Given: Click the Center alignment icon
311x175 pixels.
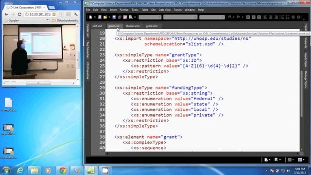Looking at the screenshot, I should (271, 17).
